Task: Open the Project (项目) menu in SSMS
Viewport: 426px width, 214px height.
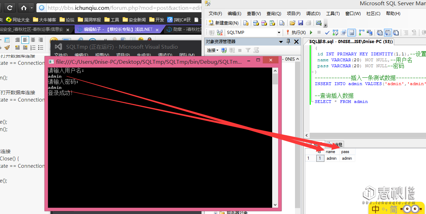Action: pyautogui.click(x=294, y=14)
